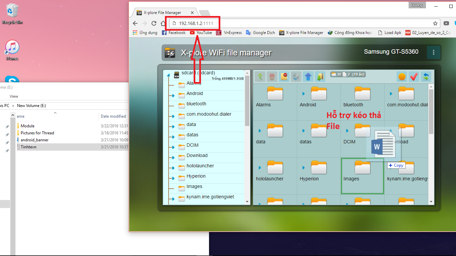Sort by the Date modified column header
The height and width of the screenshot is (256, 456).
(x=113, y=116)
